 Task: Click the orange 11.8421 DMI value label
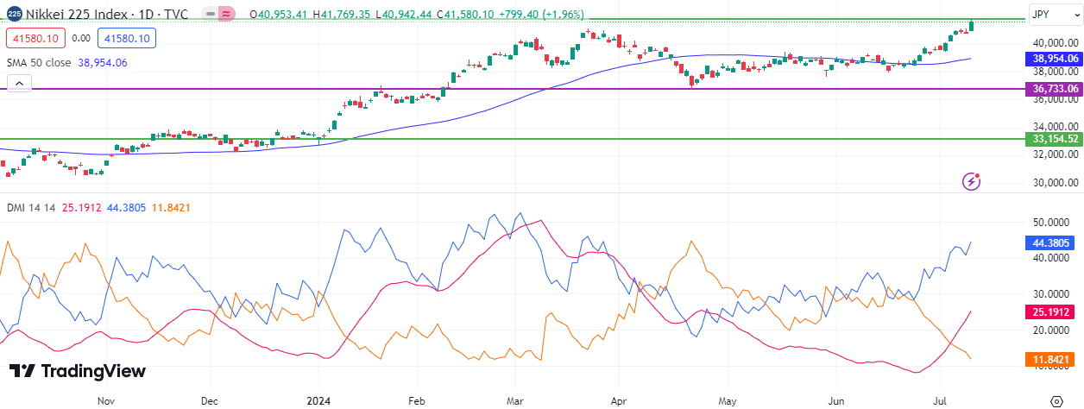click(x=1052, y=359)
